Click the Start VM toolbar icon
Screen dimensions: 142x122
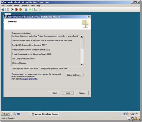(8, 9)
